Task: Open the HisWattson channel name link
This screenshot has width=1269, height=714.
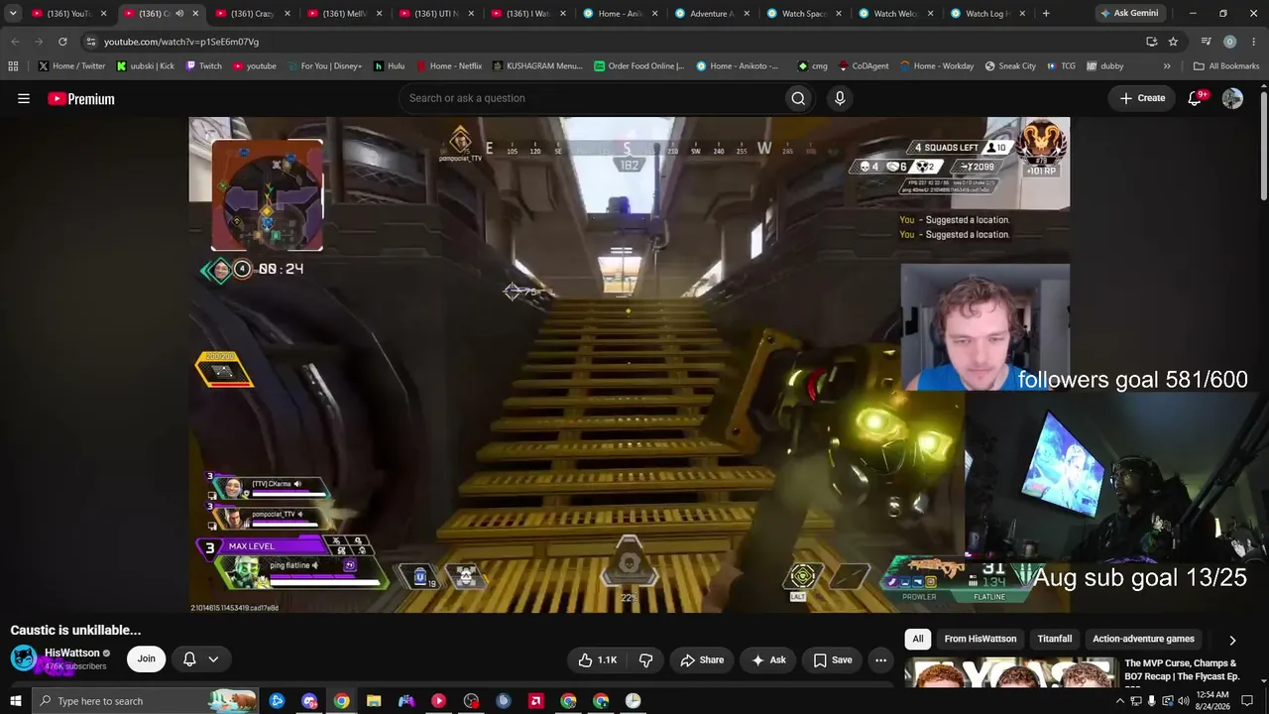Action: [72, 653]
